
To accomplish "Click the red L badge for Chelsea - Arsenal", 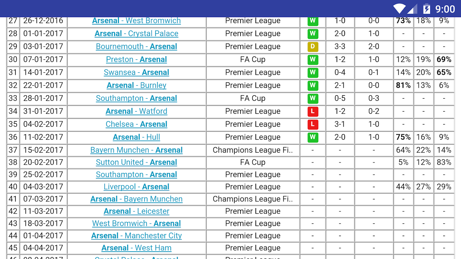I will [x=313, y=124].
